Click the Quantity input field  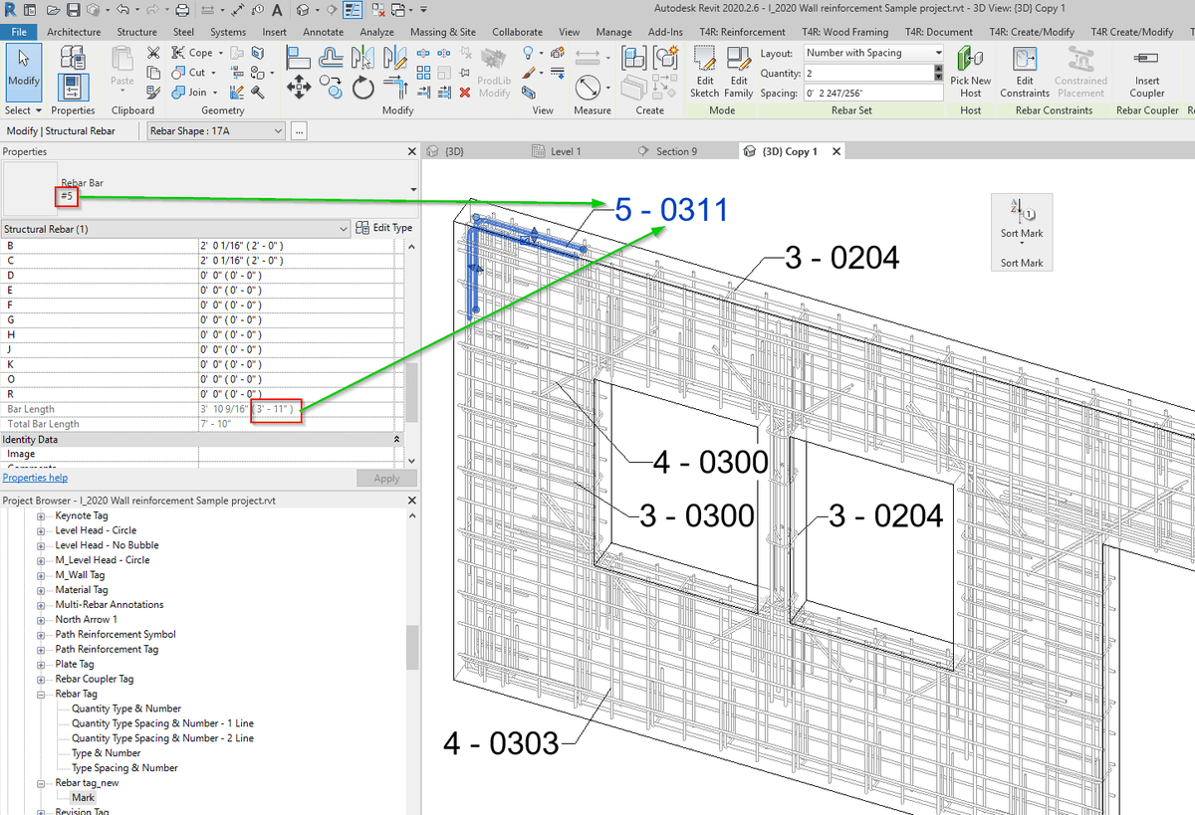(868, 73)
